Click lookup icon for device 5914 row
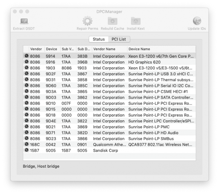The image size is (219, 194). click(x=26, y=56)
